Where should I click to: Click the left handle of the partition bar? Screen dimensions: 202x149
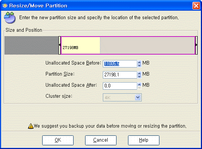pyautogui.click(x=60, y=45)
